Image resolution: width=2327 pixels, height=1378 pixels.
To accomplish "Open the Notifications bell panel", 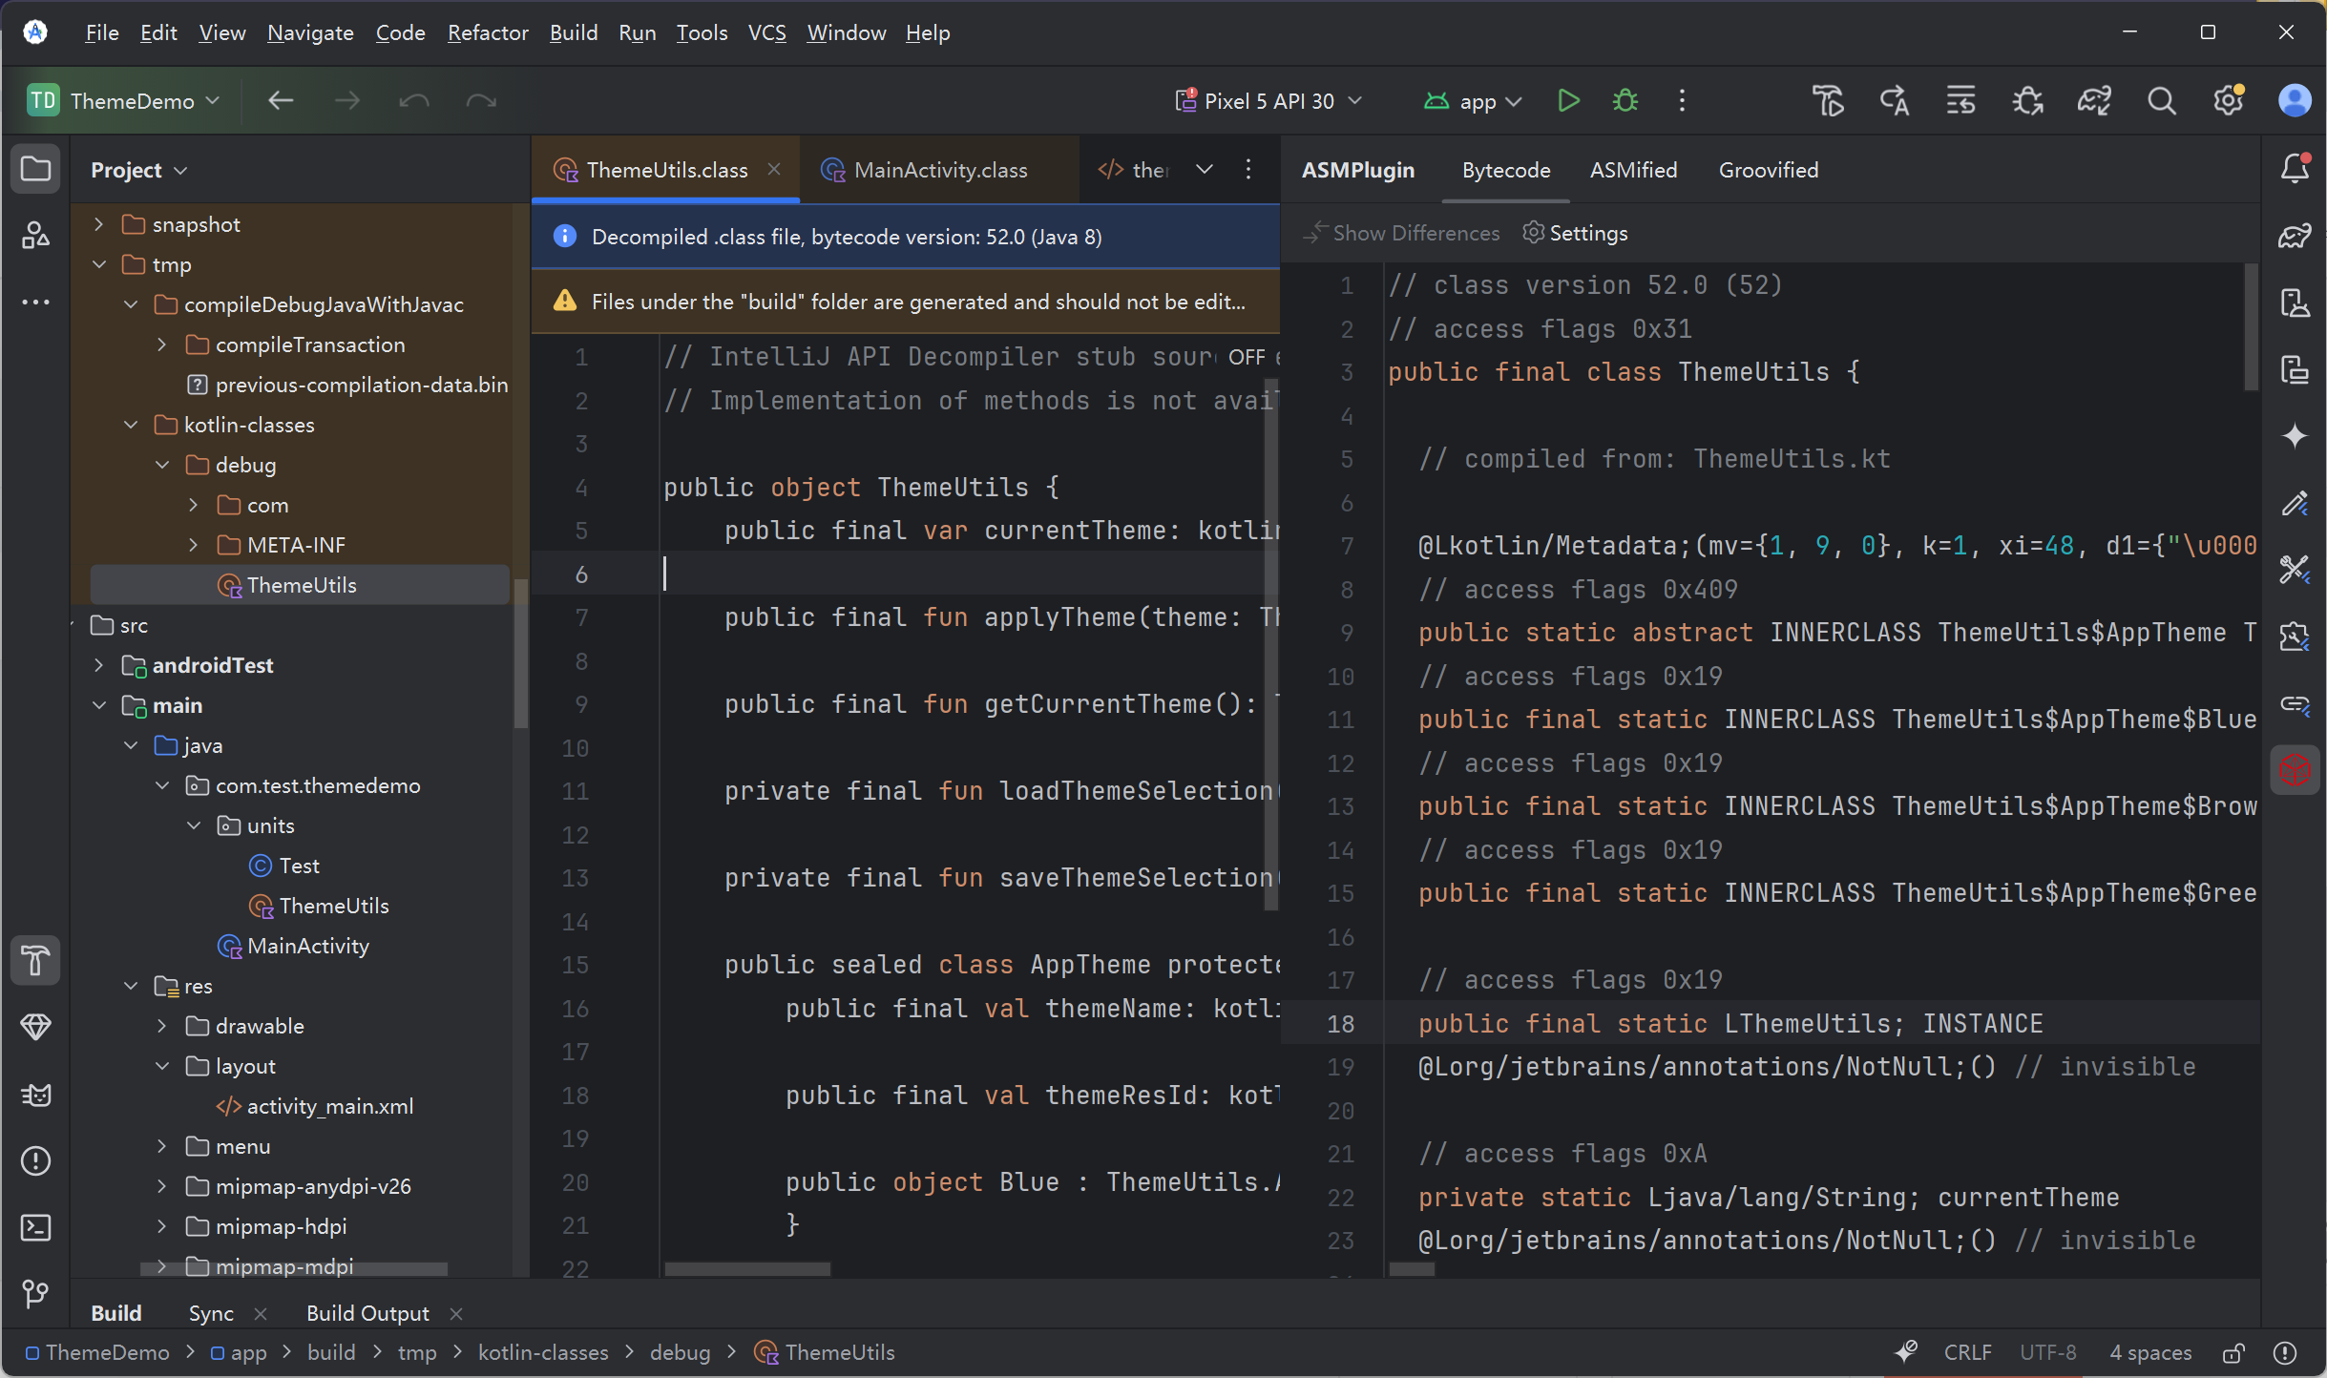I will (x=2295, y=169).
